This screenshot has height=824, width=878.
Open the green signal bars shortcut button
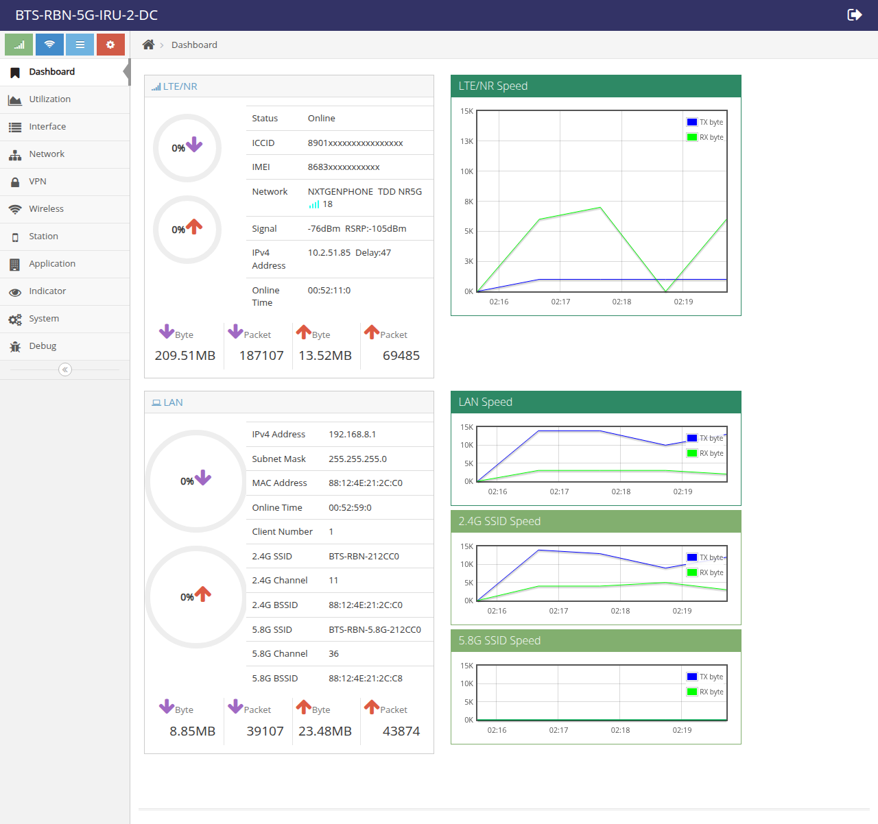point(19,45)
